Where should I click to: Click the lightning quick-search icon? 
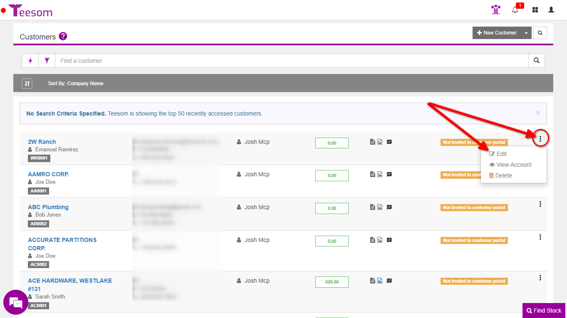(30, 61)
